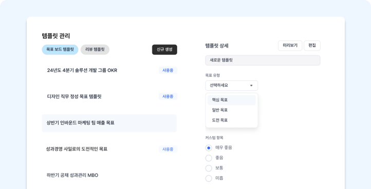Viewport: 371px width, 189px height.
Task: Choose the 보통 radio option
Action: [x=209, y=168]
